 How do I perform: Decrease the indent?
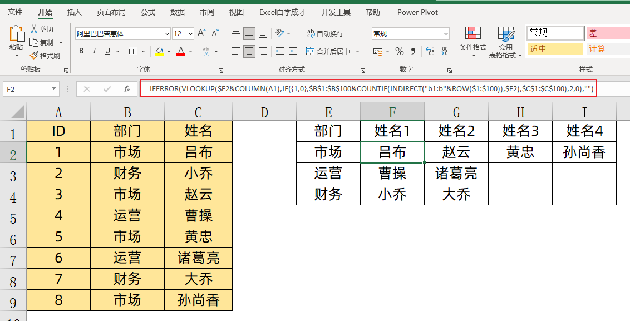click(280, 51)
